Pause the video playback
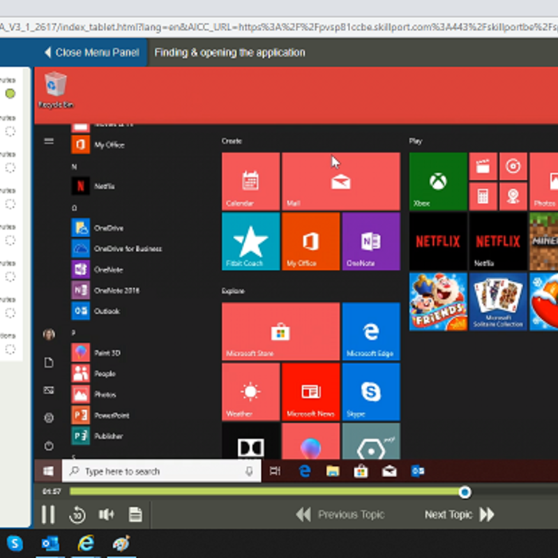558x558 pixels. [47, 515]
